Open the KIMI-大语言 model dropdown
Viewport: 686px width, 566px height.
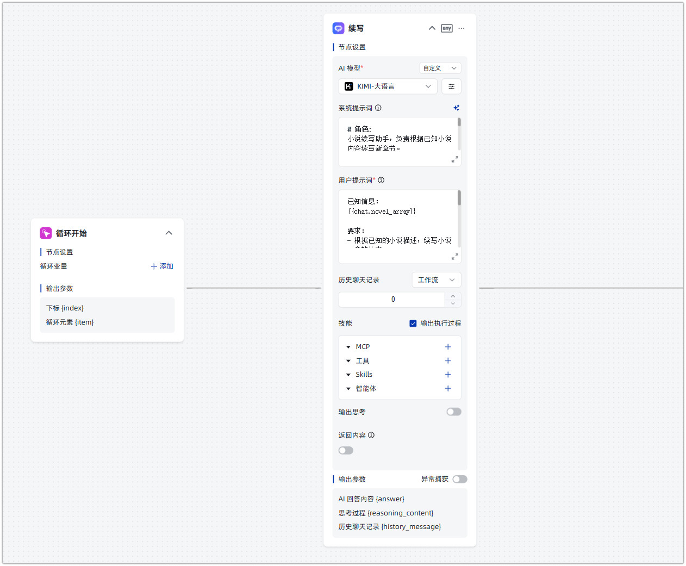click(x=388, y=86)
